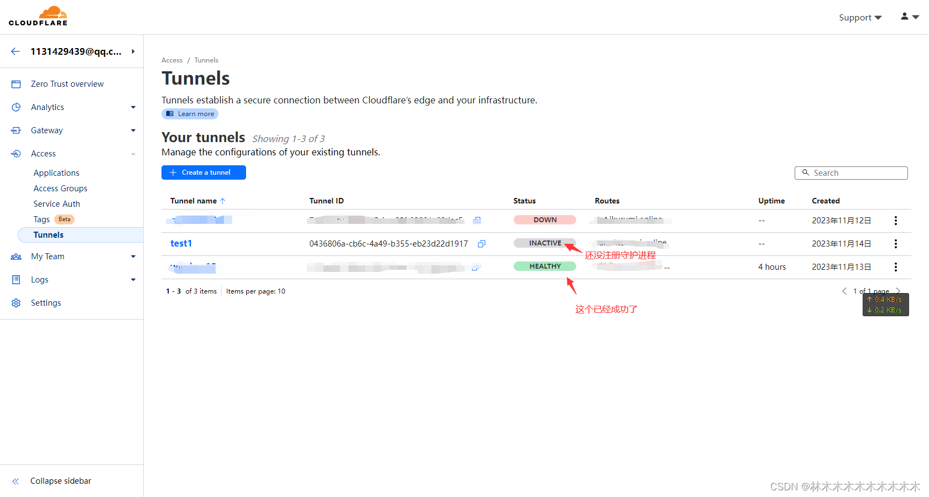Click the Learn more button
The image size is (929, 497).
point(190,114)
